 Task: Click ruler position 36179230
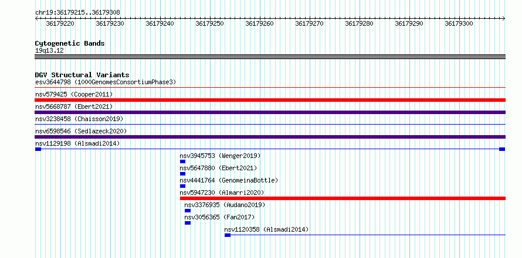(x=110, y=23)
